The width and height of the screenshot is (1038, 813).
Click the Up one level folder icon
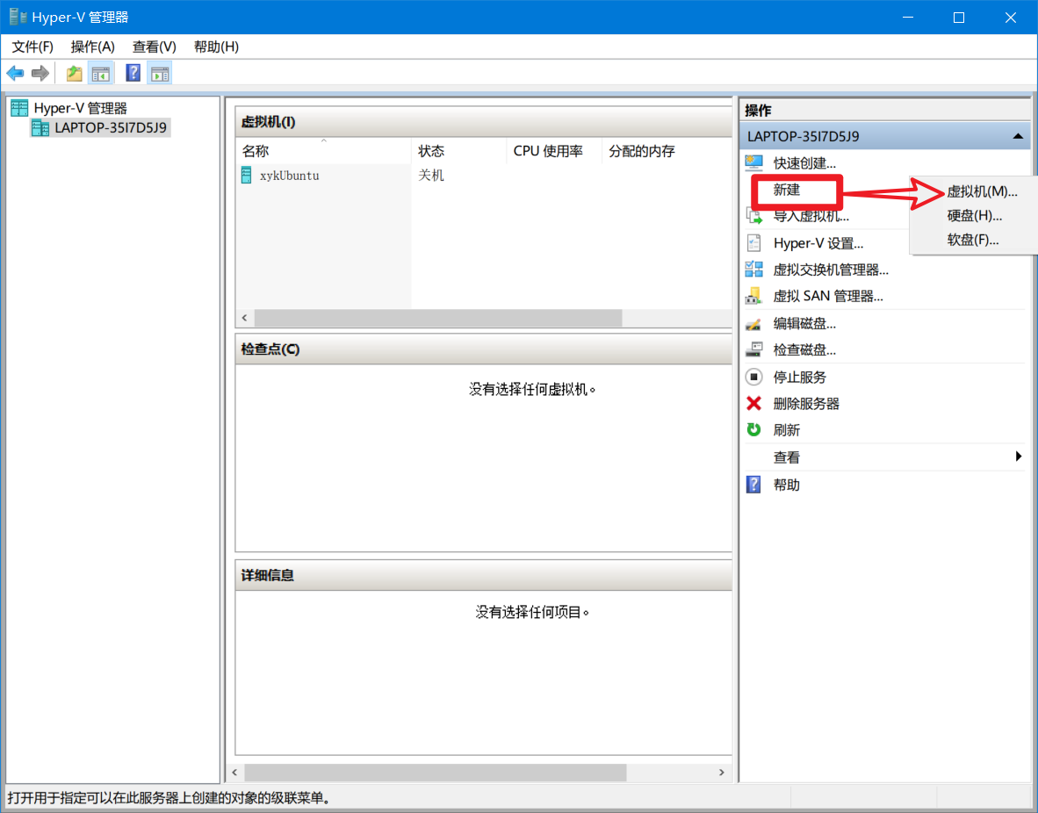click(x=75, y=74)
